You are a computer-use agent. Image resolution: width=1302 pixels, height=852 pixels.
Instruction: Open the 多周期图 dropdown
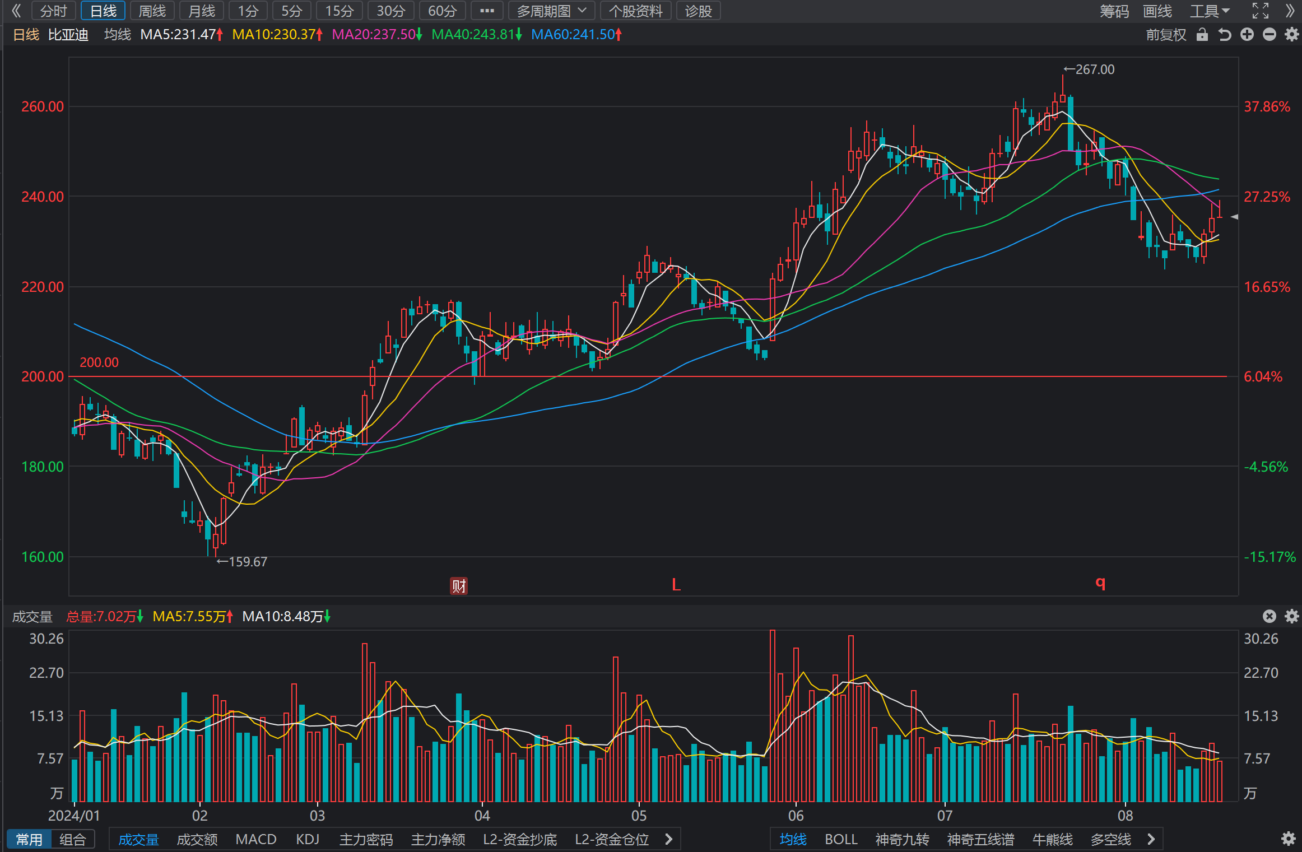[552, 11]
